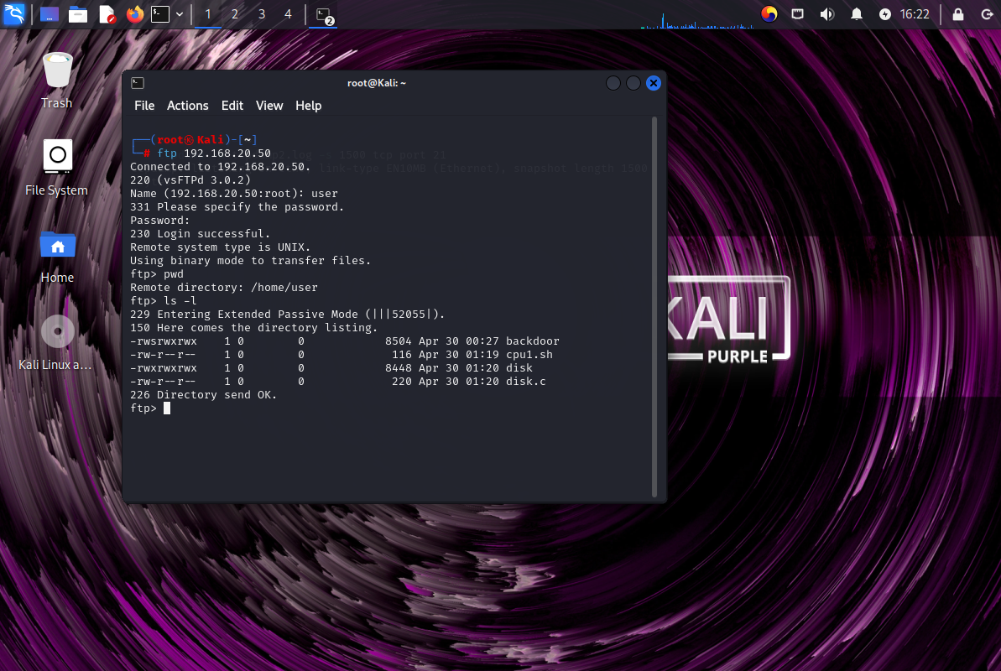Screen dimensions: 1001x671
Task: Select the terminal taskbar window button
Action: tap(325, 15)
